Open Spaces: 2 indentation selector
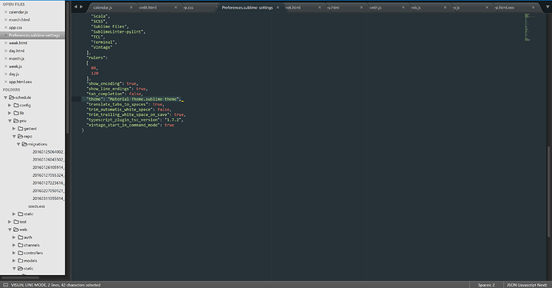The width and height of the screenshot is (552, 288). [486, 285]
